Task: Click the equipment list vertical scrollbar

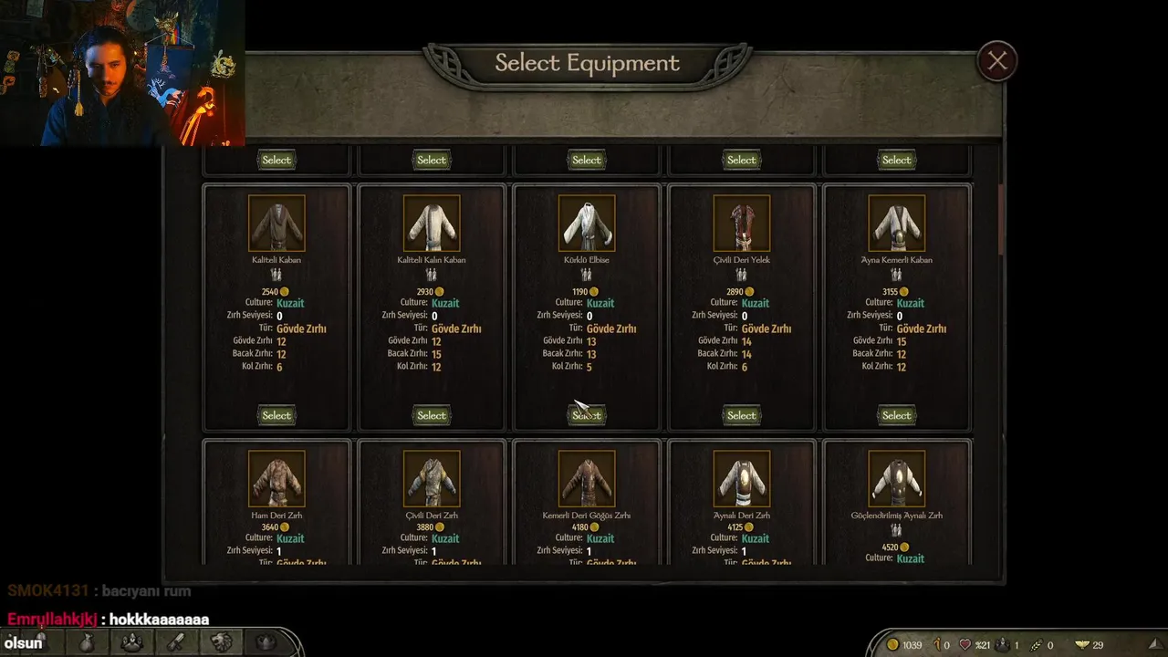Action: [x=1002, y=219]
